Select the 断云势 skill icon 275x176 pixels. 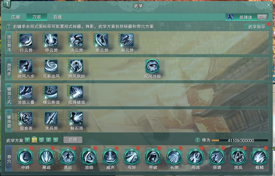click(x=101, y=40)
